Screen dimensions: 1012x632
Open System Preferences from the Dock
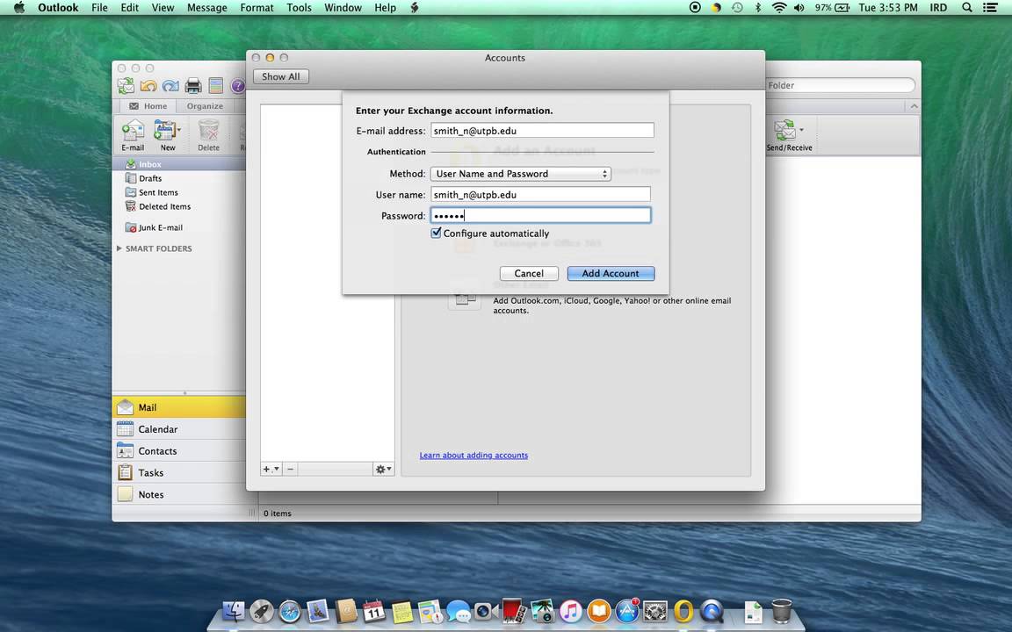(655, 611)
